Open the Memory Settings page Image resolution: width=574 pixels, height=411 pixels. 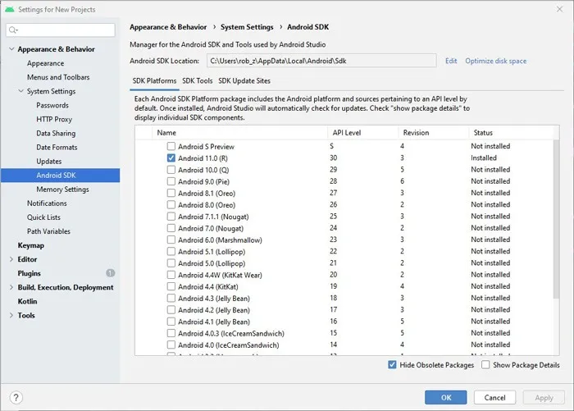pos(62,190)
